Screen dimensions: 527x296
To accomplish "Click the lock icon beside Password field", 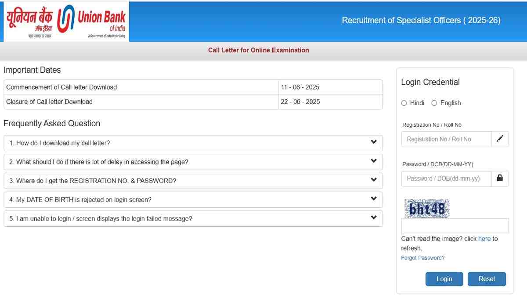I will coord(500,178).
